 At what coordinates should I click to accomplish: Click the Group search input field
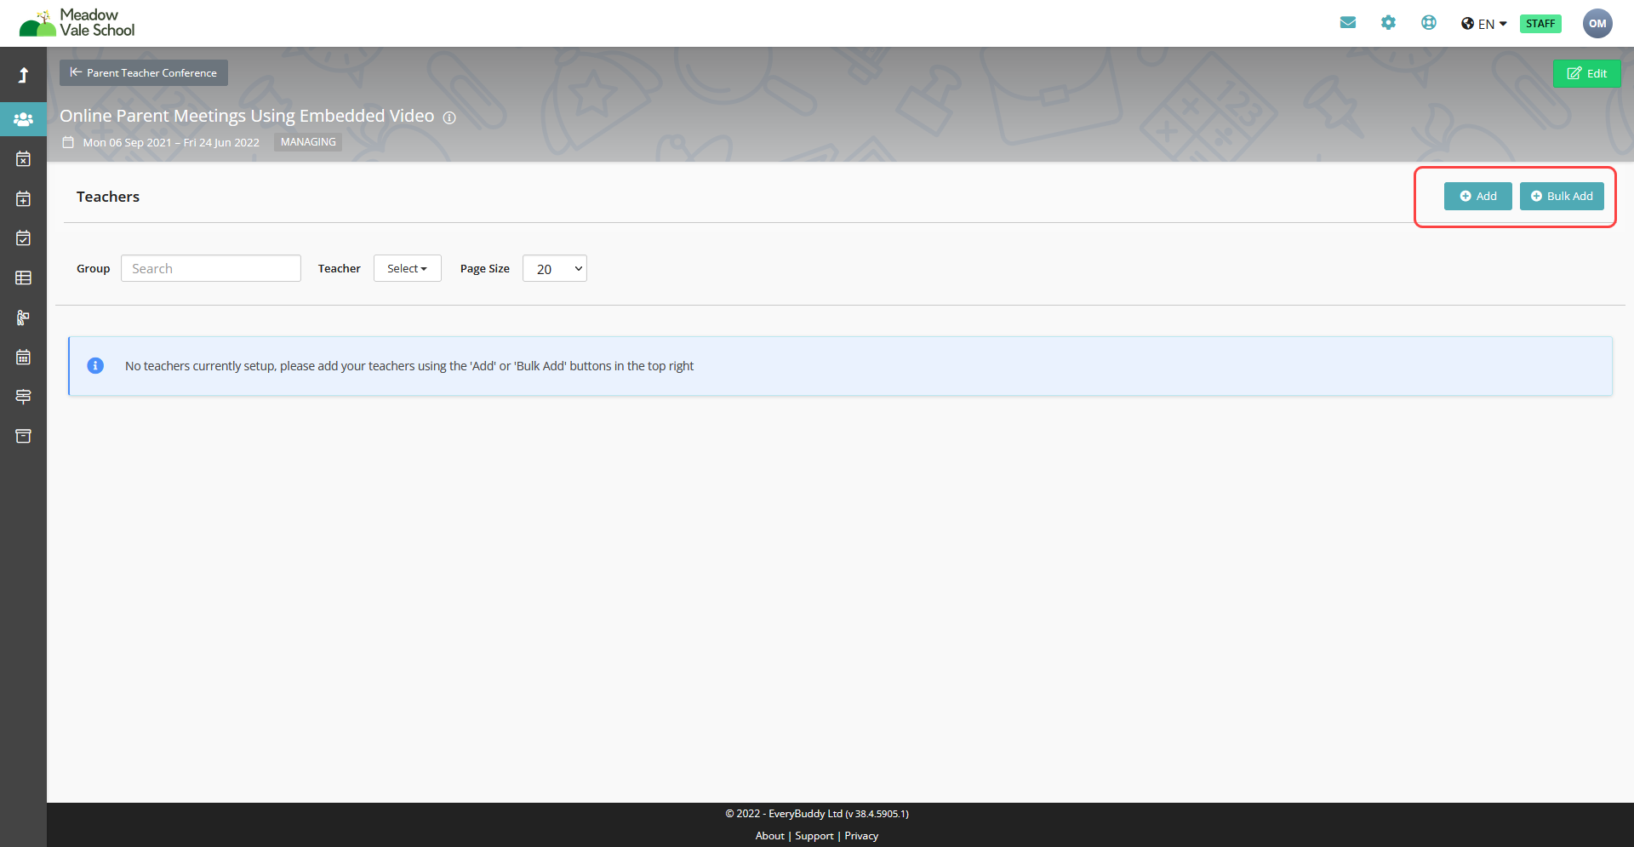point(211,269)
